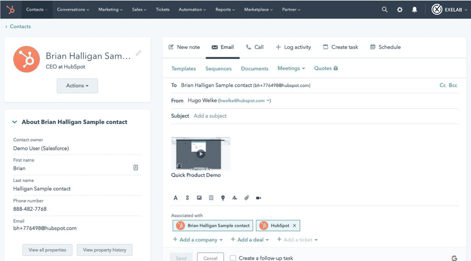Open text formatting A icon
471x261 pixels.
(175, 198)
